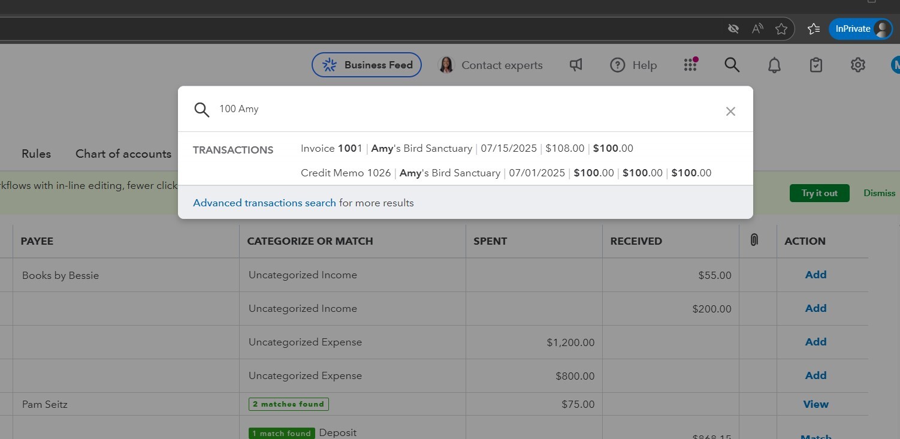Click the browser text size icon
The image size is (900, 439).
pyautogui.click(x=757, y=28)
